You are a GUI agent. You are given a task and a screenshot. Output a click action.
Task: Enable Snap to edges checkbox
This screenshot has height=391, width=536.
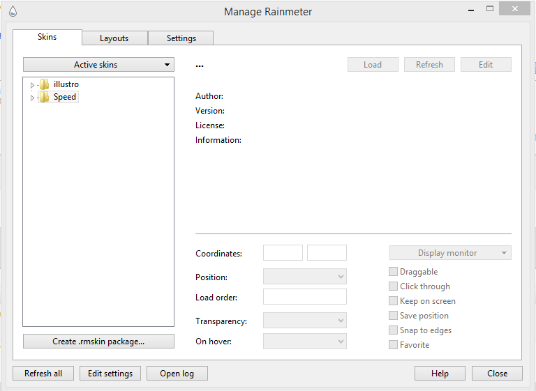tap(393, 330)
